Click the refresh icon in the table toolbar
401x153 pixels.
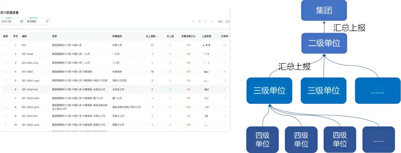[193, 22]
